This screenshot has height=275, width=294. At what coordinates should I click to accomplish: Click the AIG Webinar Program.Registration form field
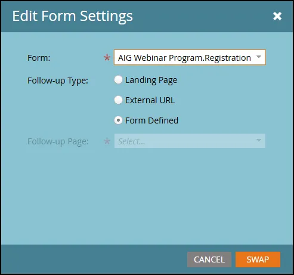190,57
